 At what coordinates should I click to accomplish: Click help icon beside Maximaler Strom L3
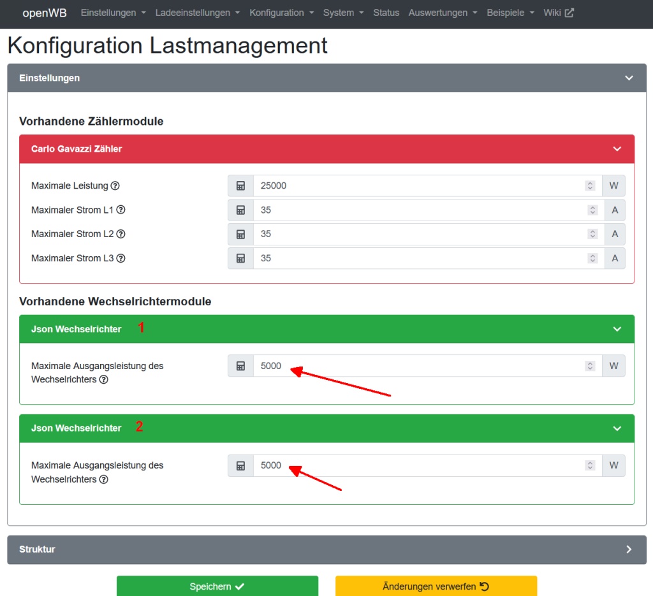tap(121, 259)
